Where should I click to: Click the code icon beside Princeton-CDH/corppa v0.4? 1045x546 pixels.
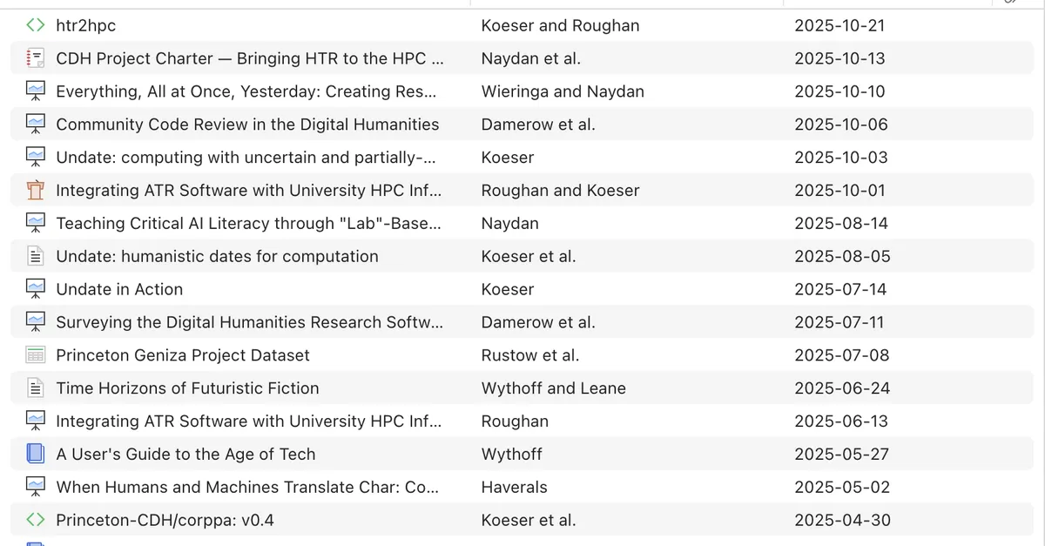coord(35,521)
